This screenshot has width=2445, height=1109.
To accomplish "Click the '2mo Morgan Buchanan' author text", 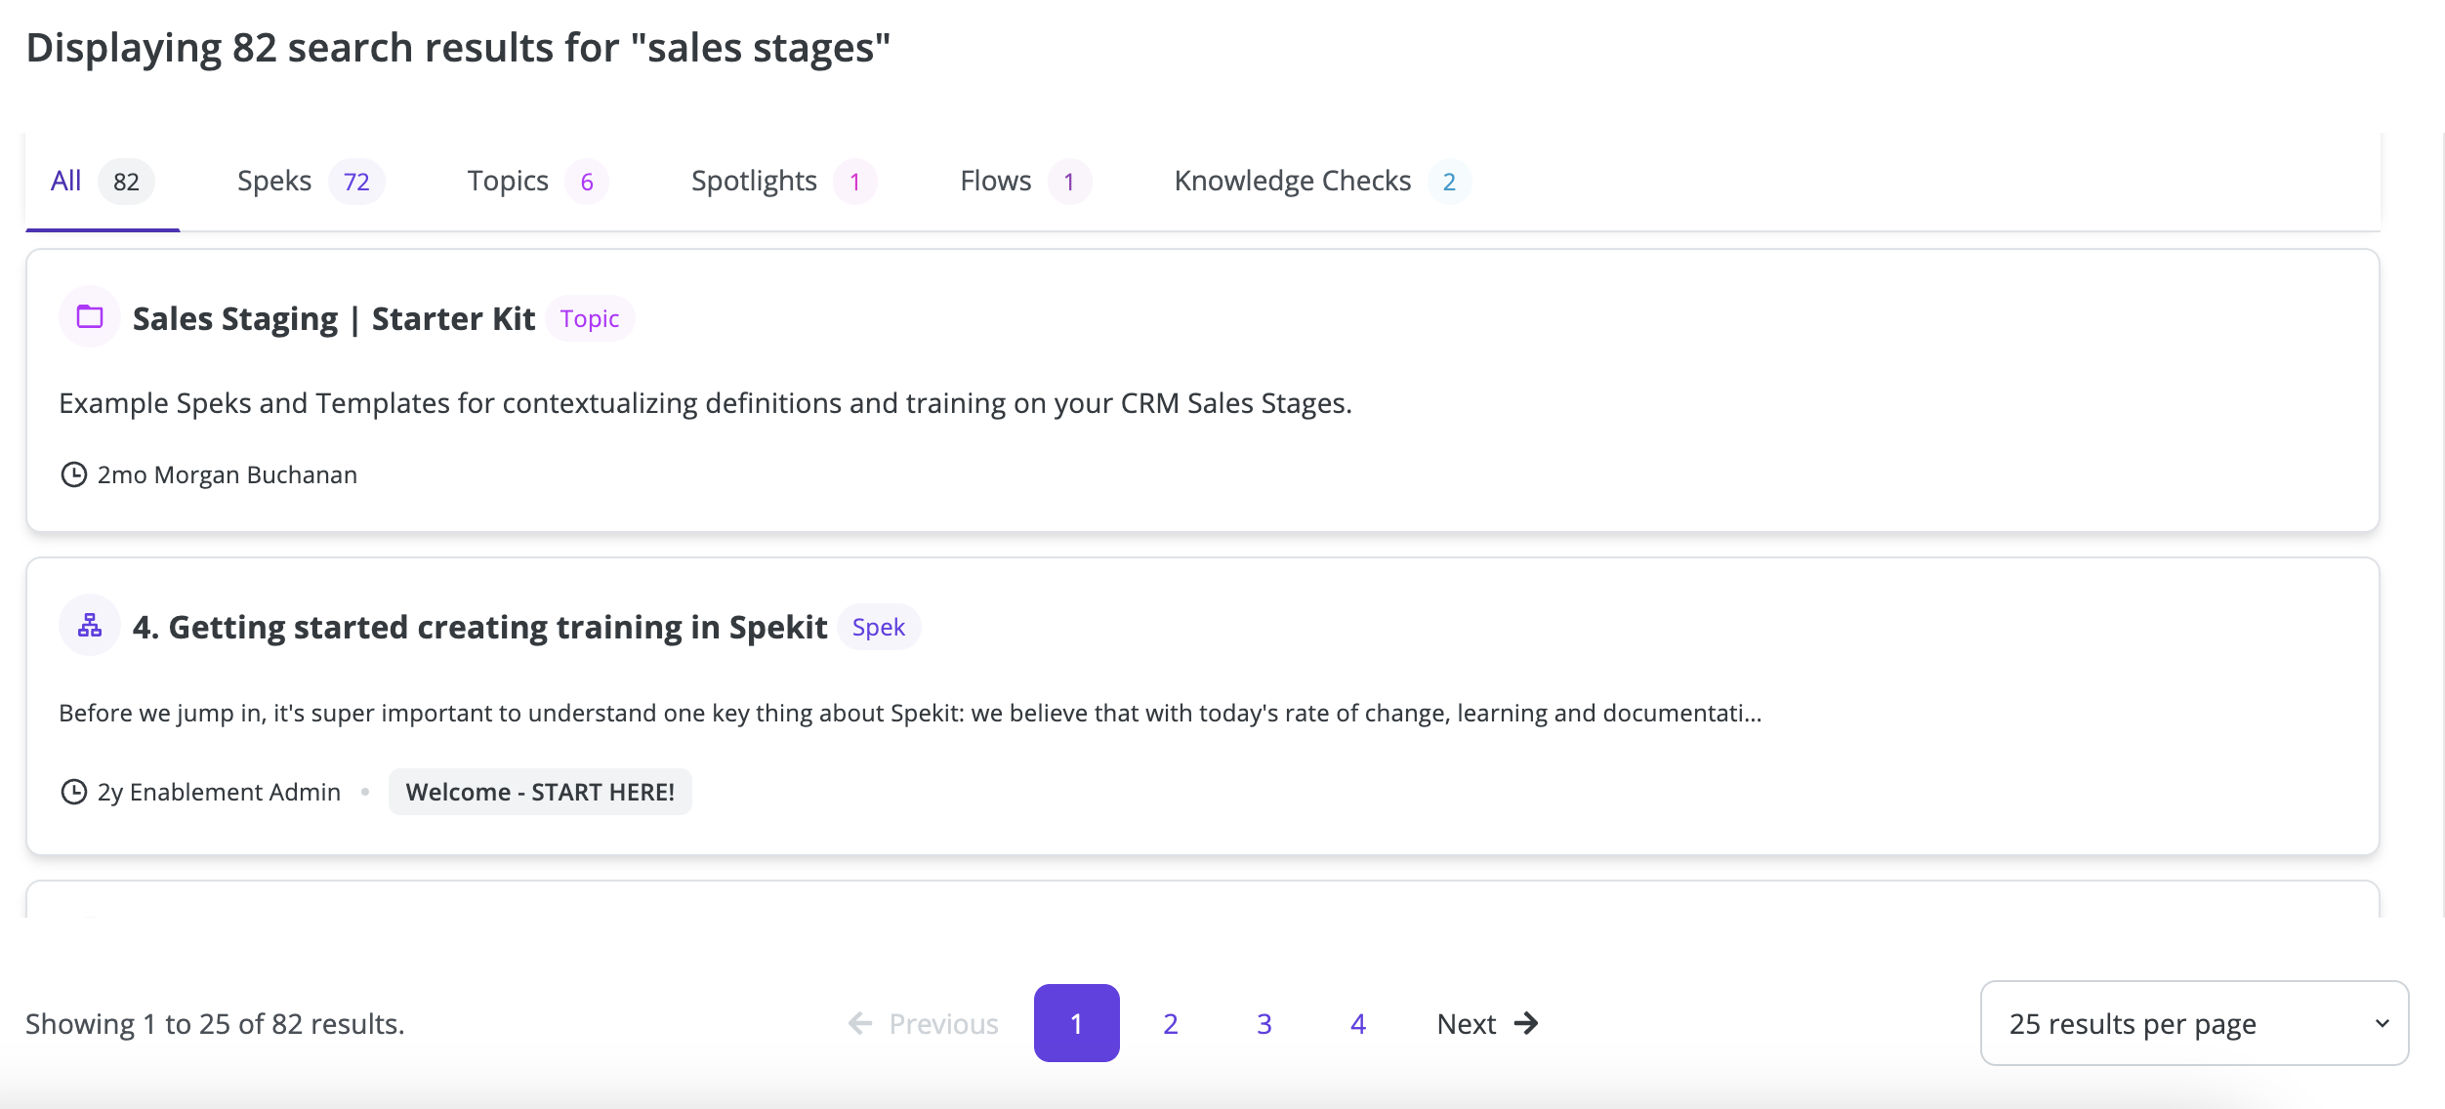I will (228, 474).
